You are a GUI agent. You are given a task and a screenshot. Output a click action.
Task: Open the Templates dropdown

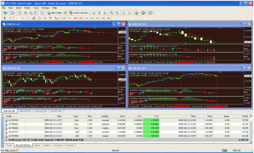151,13
